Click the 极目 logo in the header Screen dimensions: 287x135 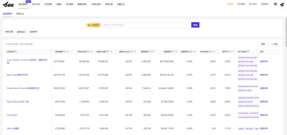8,4
